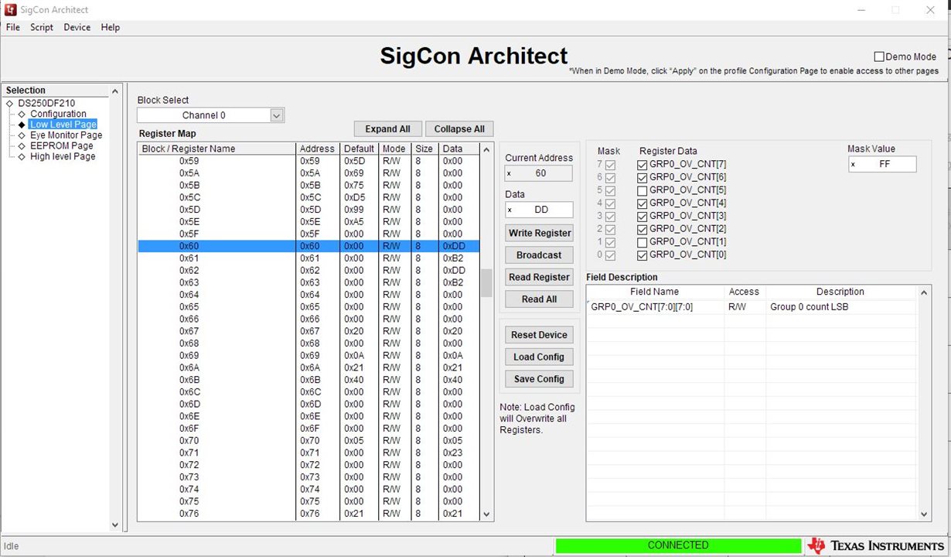Select register row 0x6A
This screenshot has width=951, height=557.
click(x=309, y=367)
